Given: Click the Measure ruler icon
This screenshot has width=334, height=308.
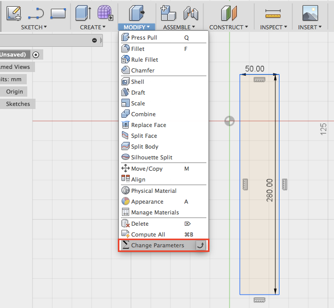Looking at the screenshot, I should [x=273, y=13].
